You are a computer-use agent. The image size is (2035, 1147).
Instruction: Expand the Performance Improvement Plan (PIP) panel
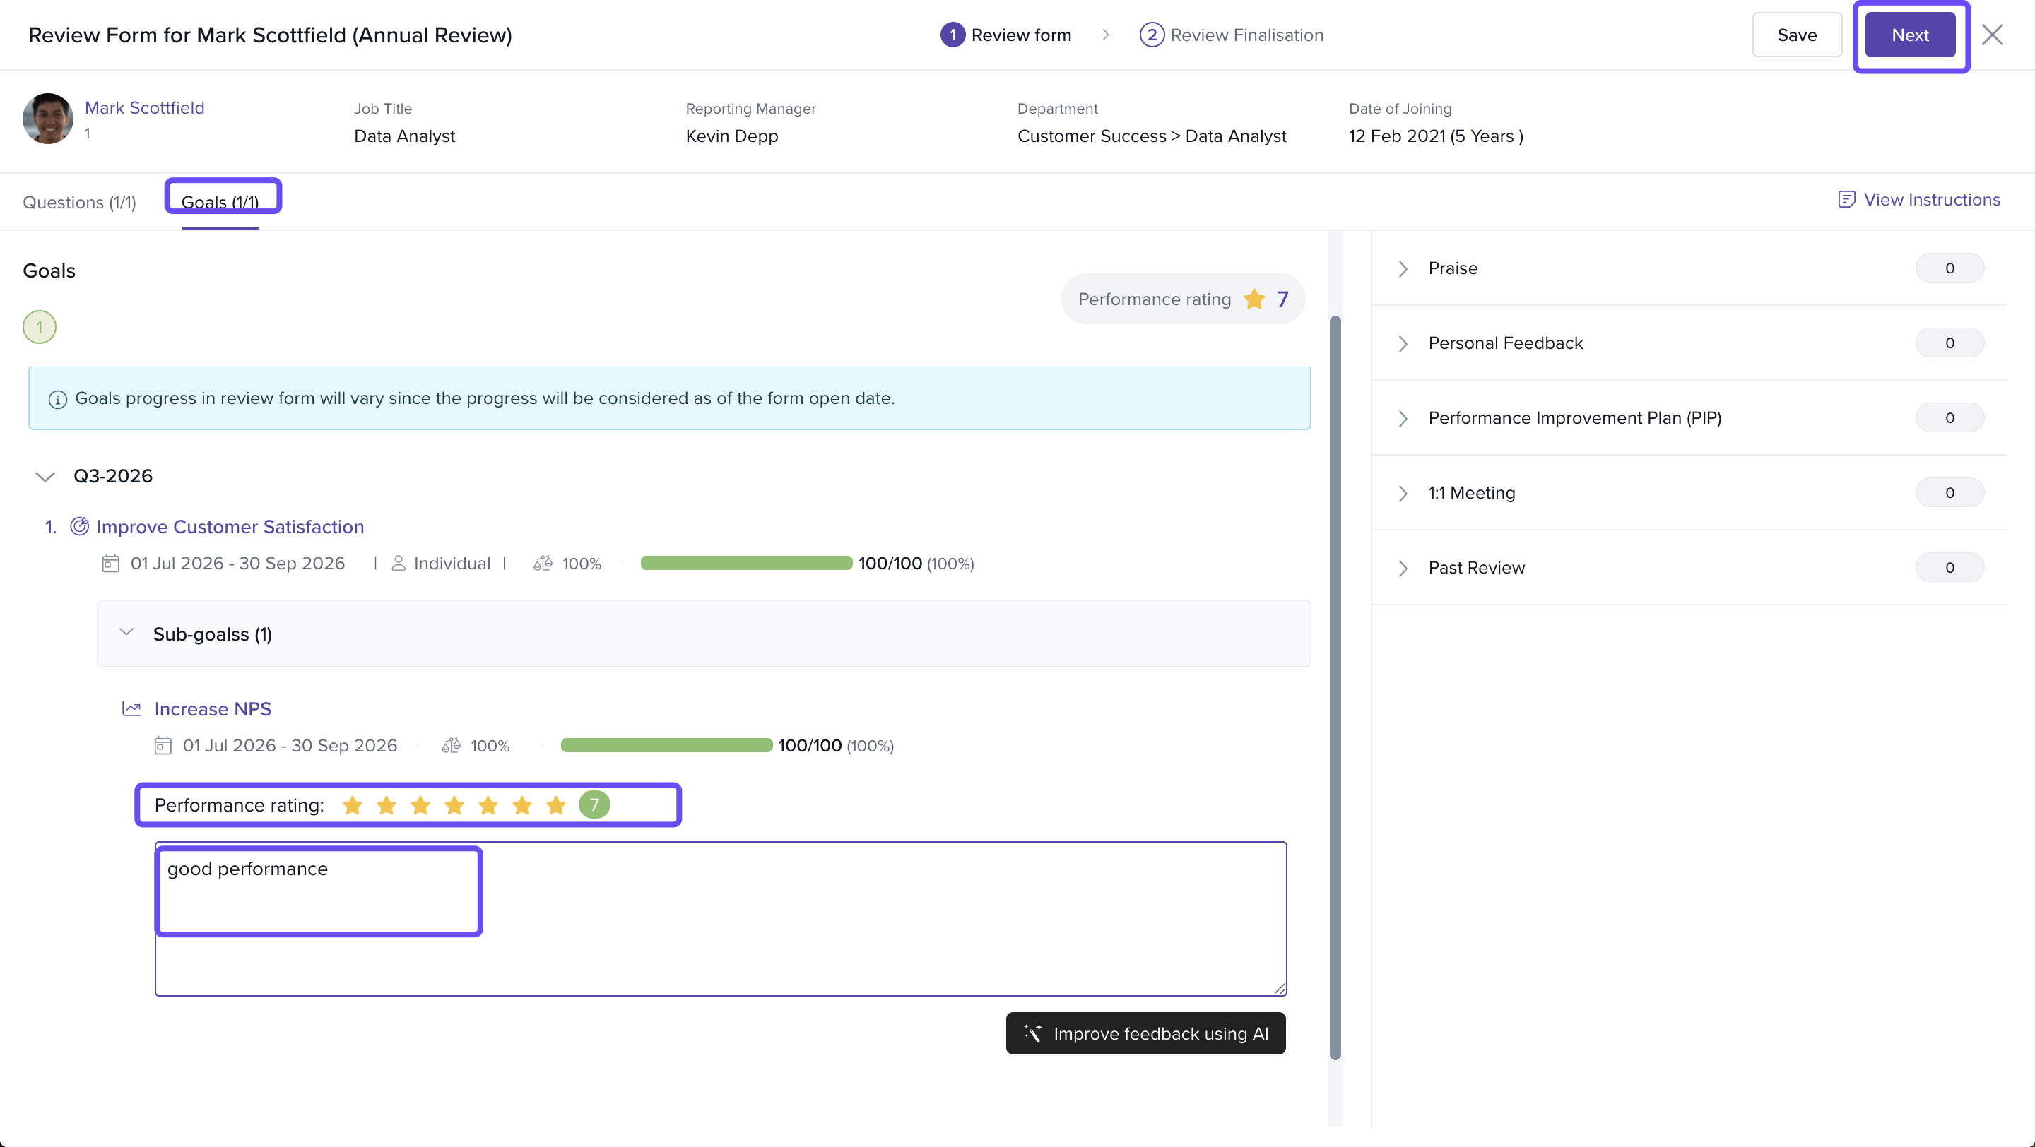1688,417
